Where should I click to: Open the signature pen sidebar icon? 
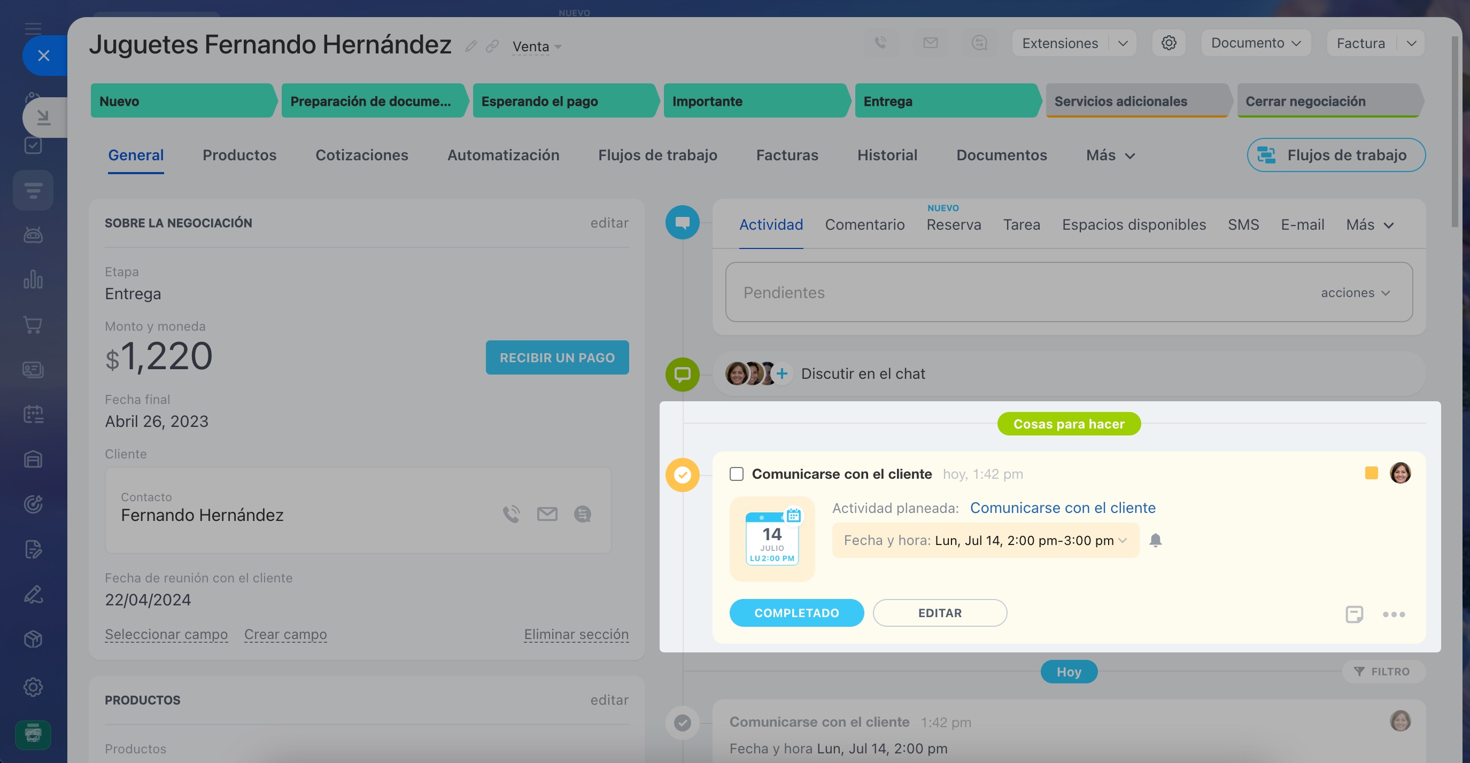coord(33,594)
